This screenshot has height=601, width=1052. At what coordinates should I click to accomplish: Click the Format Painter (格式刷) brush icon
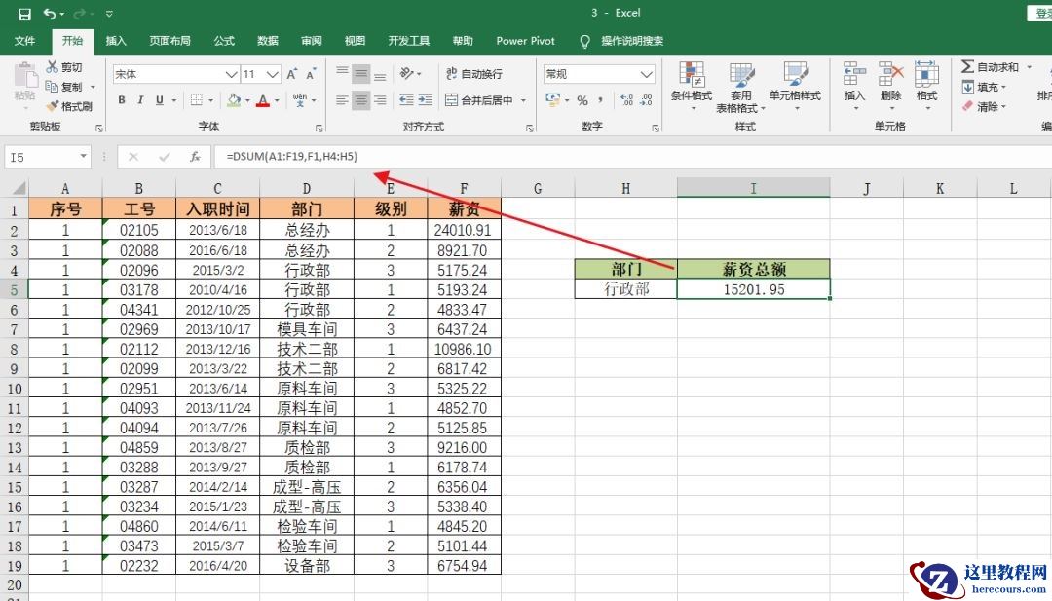53,106
